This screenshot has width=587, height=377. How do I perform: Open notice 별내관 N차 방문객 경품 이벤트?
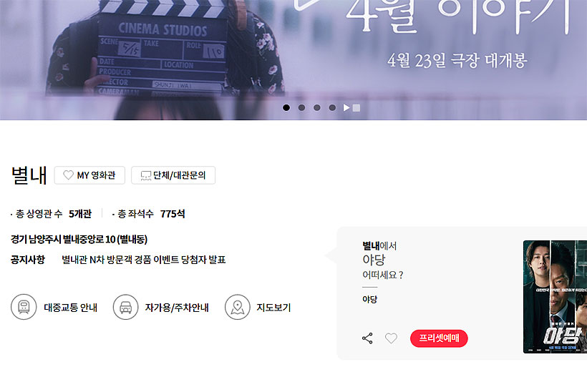tap(144, 260)
